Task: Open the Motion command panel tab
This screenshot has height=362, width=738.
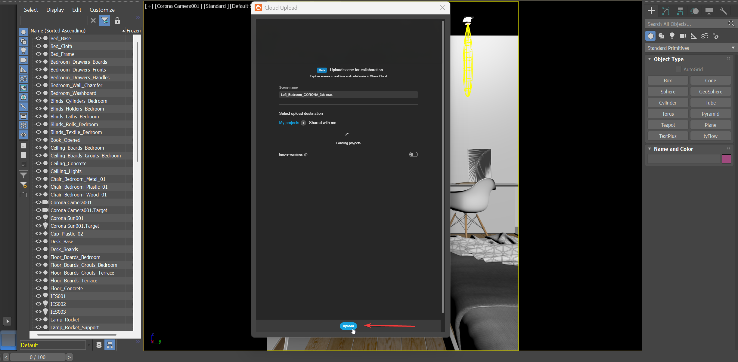Action: point(695,11)
